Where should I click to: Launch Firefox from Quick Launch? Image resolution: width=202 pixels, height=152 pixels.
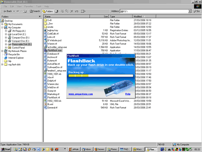tap(52, 149)
